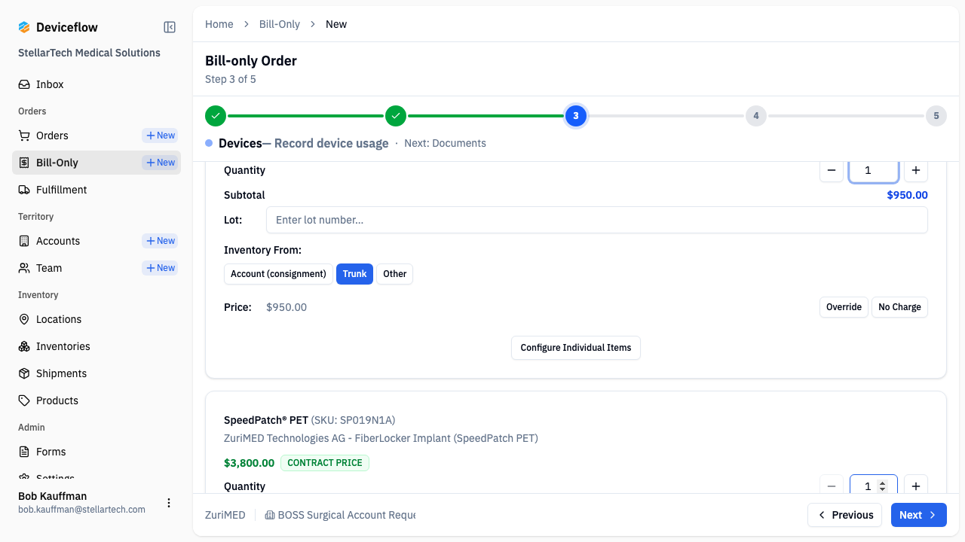Click the lot number input field
Image resolution: width=965 pixels, height=542 pixels.
[x=597, y=220]
